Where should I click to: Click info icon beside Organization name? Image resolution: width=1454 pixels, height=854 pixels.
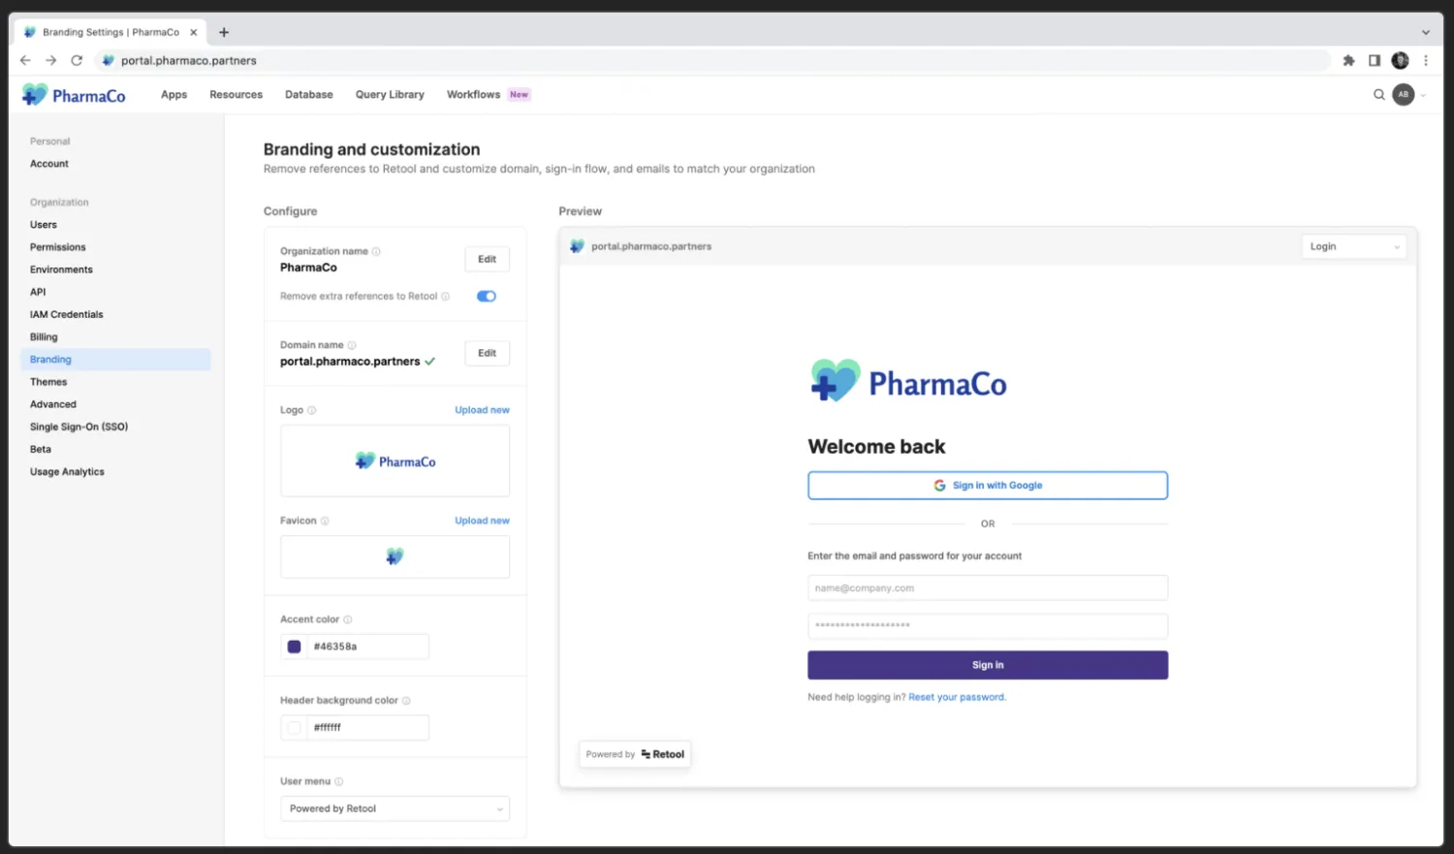pos(376,251)
